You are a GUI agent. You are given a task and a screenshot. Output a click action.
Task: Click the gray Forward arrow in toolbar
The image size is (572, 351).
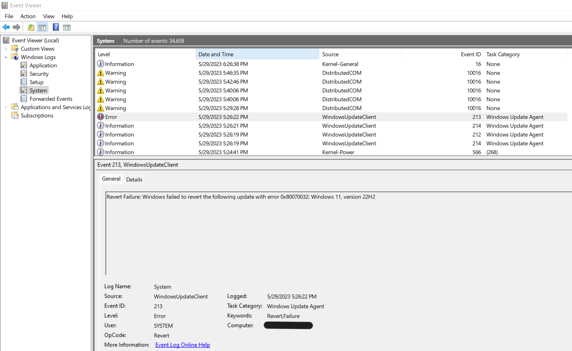pyautogui.click(x=17, y=27)
